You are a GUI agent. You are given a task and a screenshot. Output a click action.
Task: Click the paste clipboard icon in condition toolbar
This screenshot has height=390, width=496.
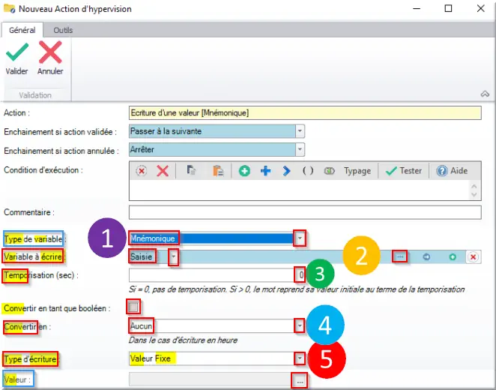[218, 171]
